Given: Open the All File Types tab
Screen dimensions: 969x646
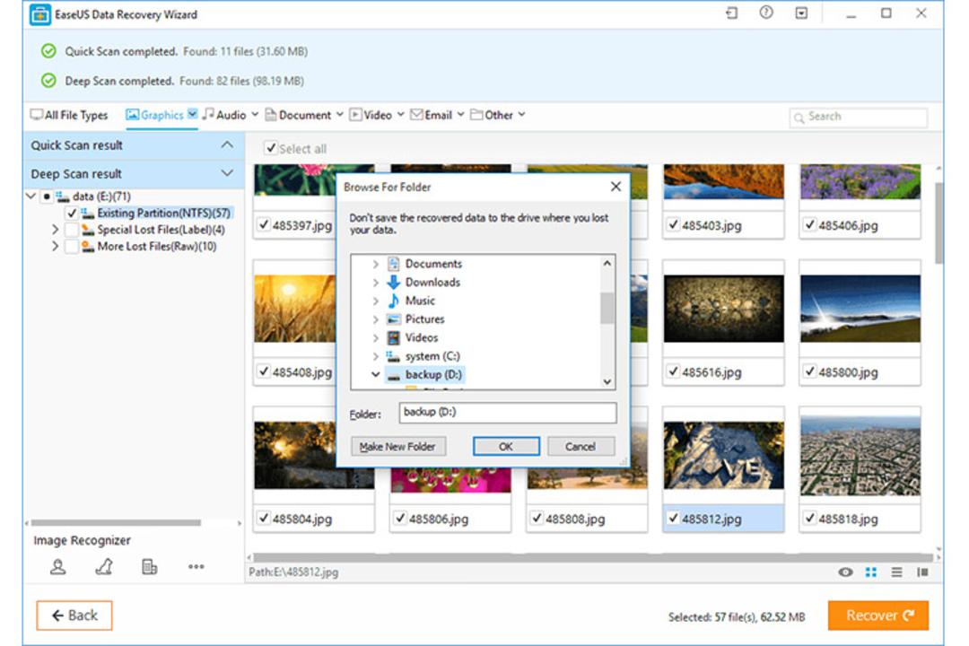Looking at the screenshot, I should click(69, 115).
